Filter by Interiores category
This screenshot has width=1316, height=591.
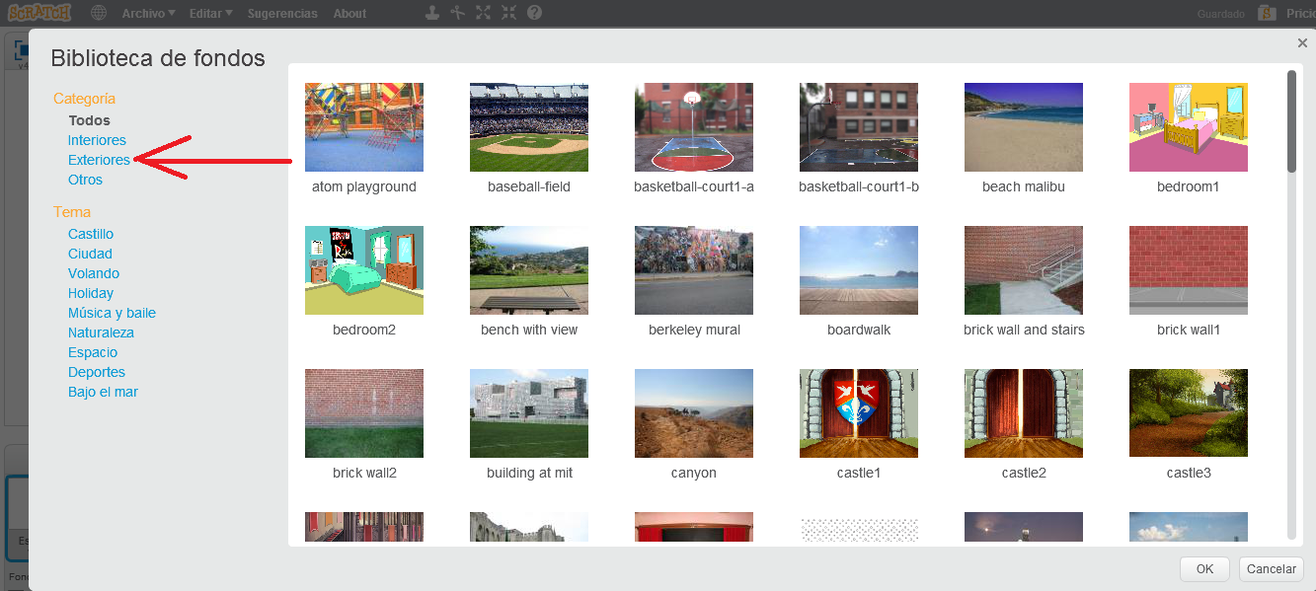(x=97, y=140)
